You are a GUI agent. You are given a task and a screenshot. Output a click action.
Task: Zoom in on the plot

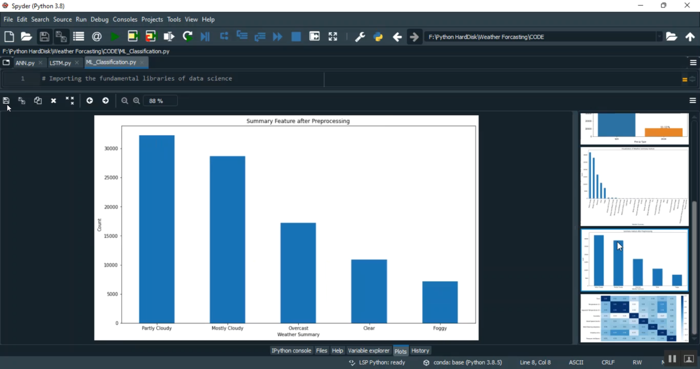pos(137,101)
